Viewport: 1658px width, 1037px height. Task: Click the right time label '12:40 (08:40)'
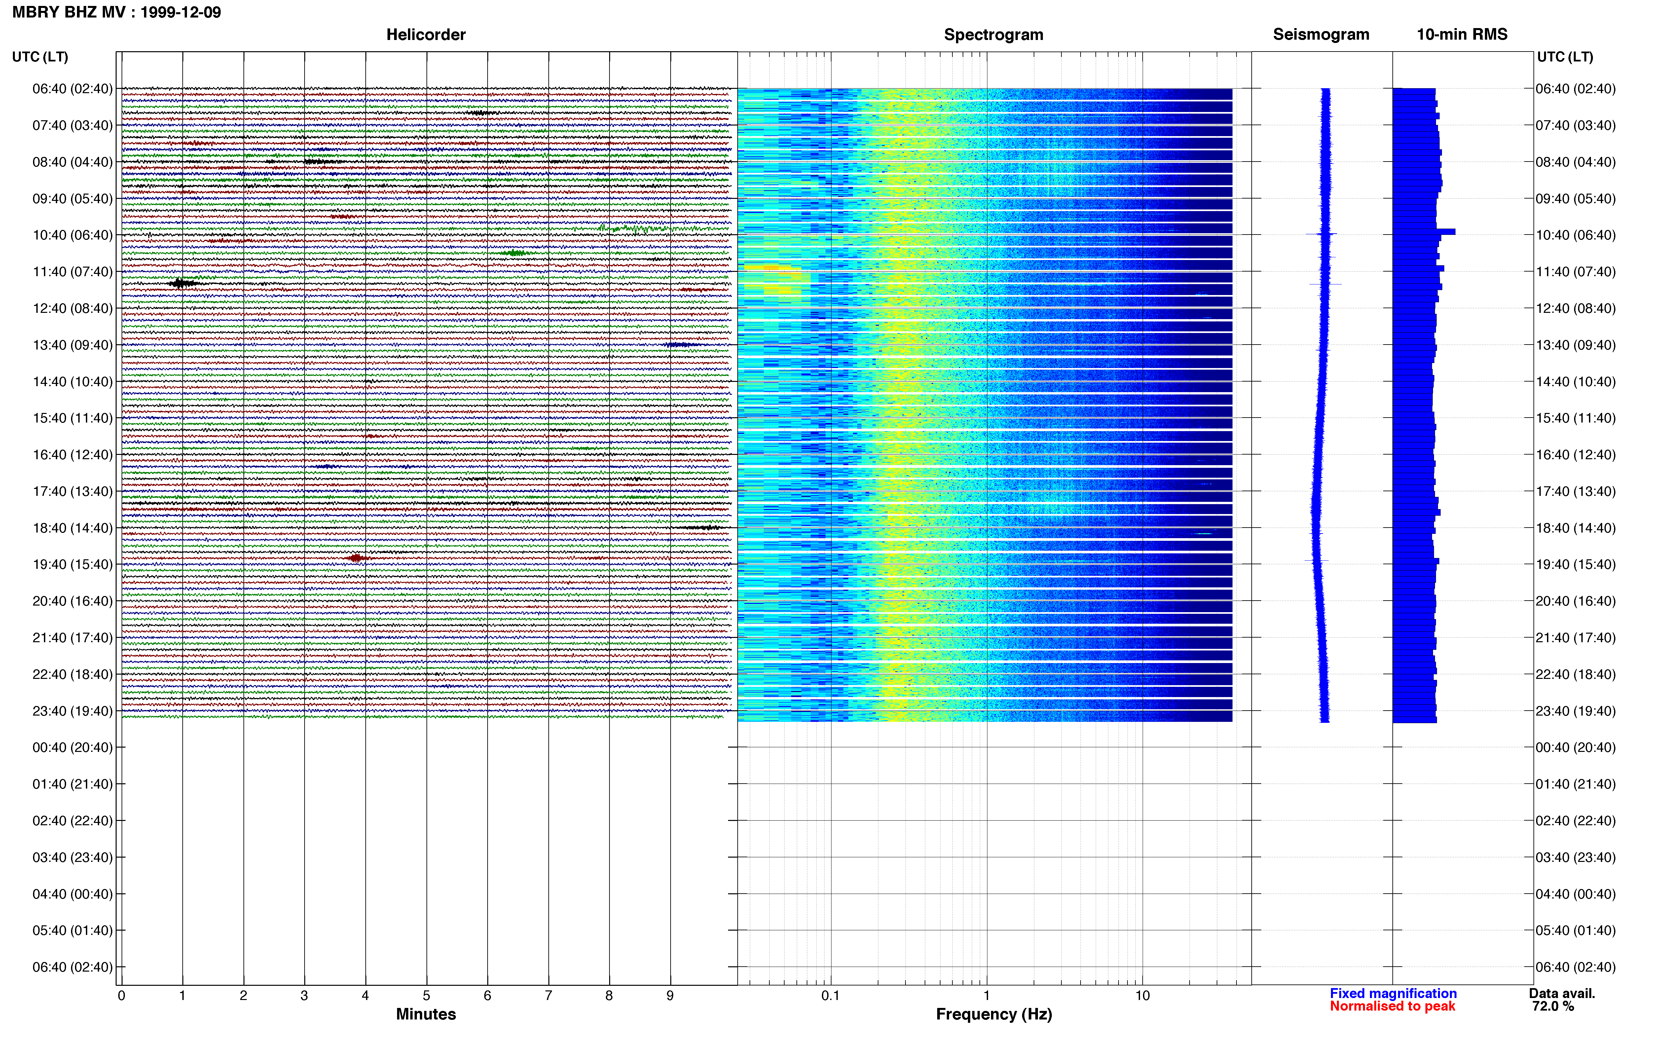pyautogui.click(x=1576, y=309)
